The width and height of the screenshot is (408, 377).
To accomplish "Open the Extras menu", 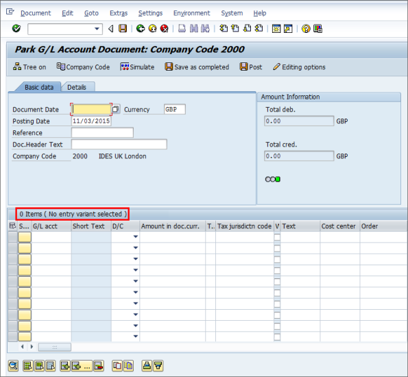I will tap(119, 13).
